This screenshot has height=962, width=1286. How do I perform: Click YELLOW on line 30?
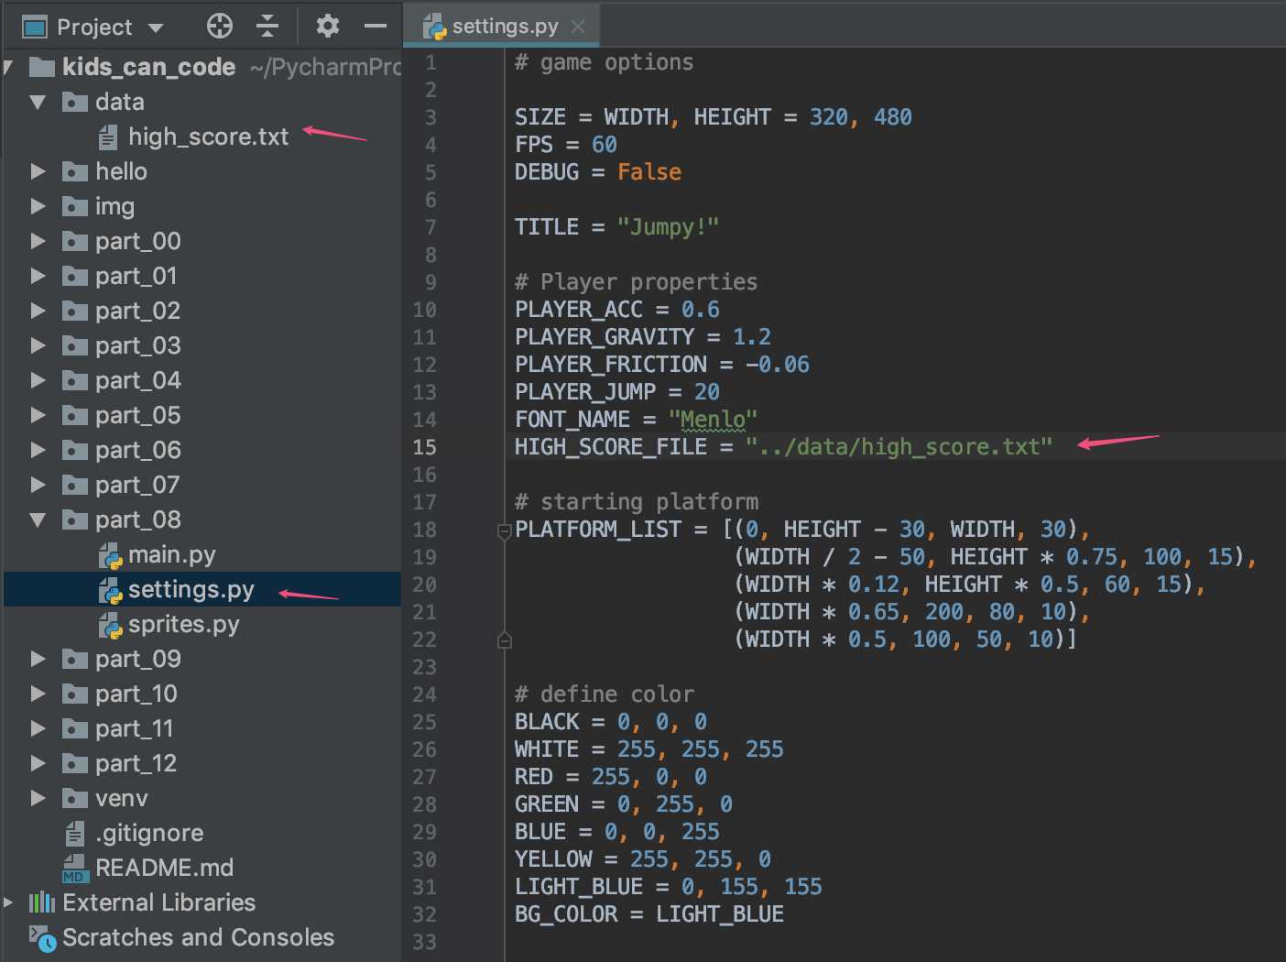(553, 859)
